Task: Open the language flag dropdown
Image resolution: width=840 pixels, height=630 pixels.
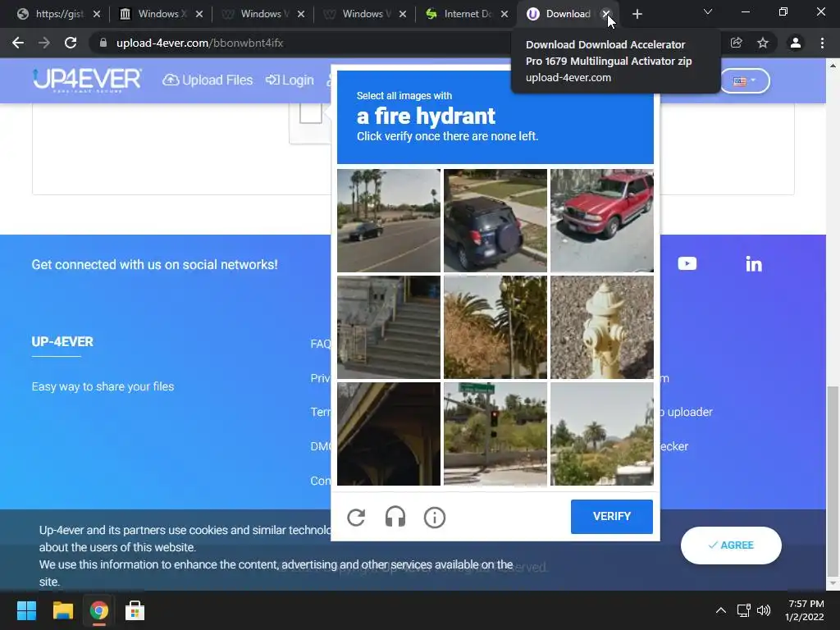Action: point(745,81)
